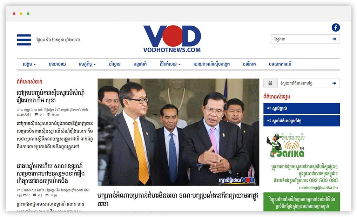
Task: Open the hamburger menu icon
Action: click(x=24, y=40)
